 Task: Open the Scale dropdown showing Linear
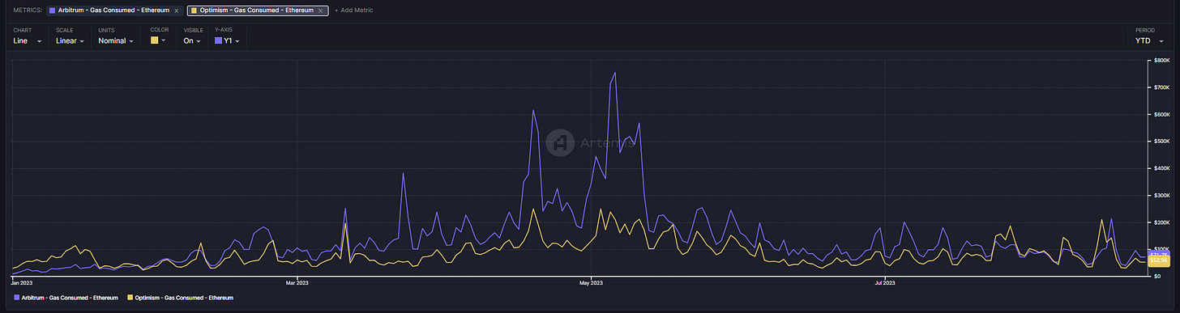(70, 40)
